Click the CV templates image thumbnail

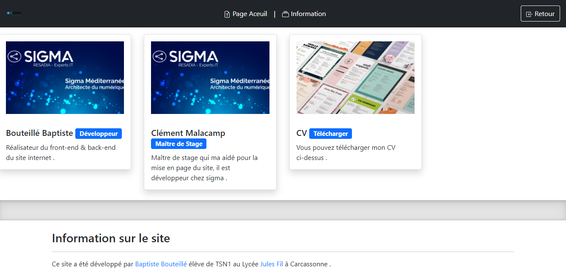click(x=355, y=78)
